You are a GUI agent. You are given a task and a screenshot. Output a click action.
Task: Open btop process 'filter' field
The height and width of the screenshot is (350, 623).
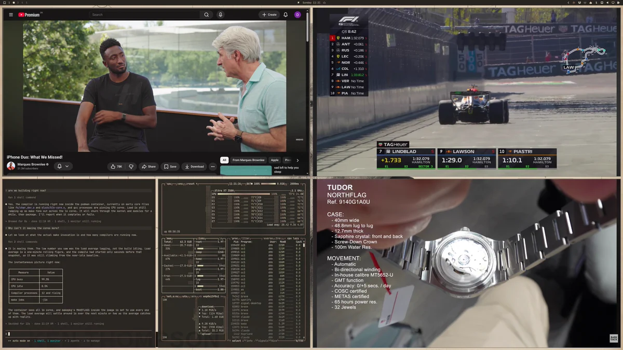click(245, 239)
